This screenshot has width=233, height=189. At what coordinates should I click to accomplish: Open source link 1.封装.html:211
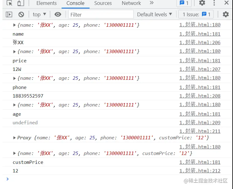(x=200, y=131)
